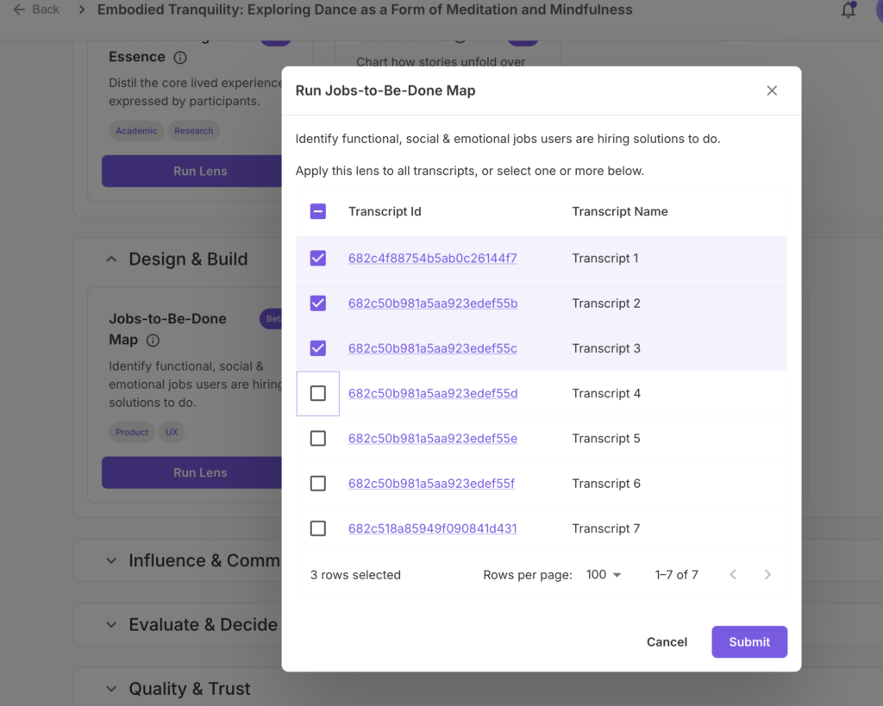Click info icon next to Essence
The width and height of the screenshot is (883, 706).
click(180, 58)
